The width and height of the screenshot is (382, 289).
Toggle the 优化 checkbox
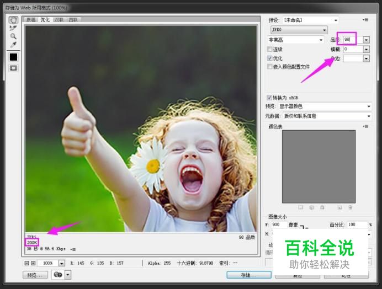pos(270,58)
